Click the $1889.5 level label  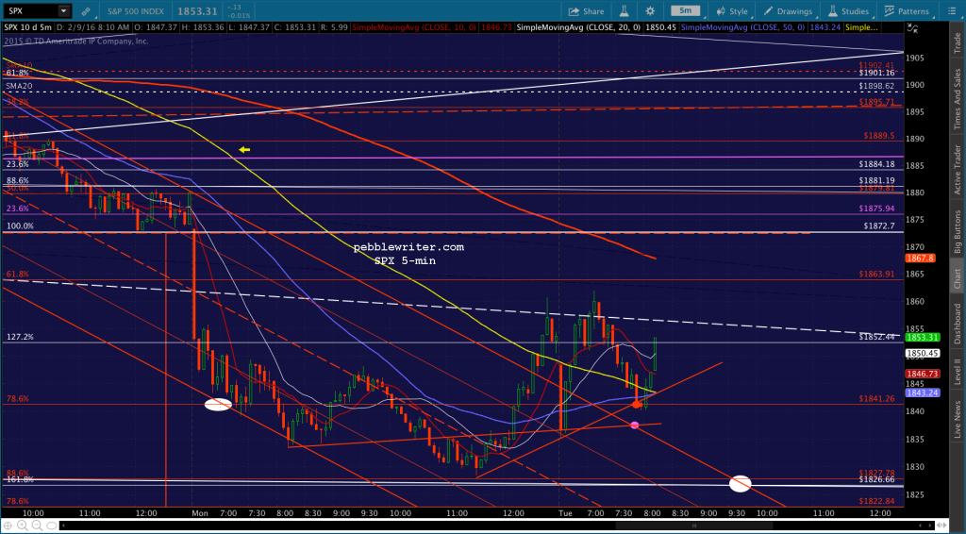(879, 136)
